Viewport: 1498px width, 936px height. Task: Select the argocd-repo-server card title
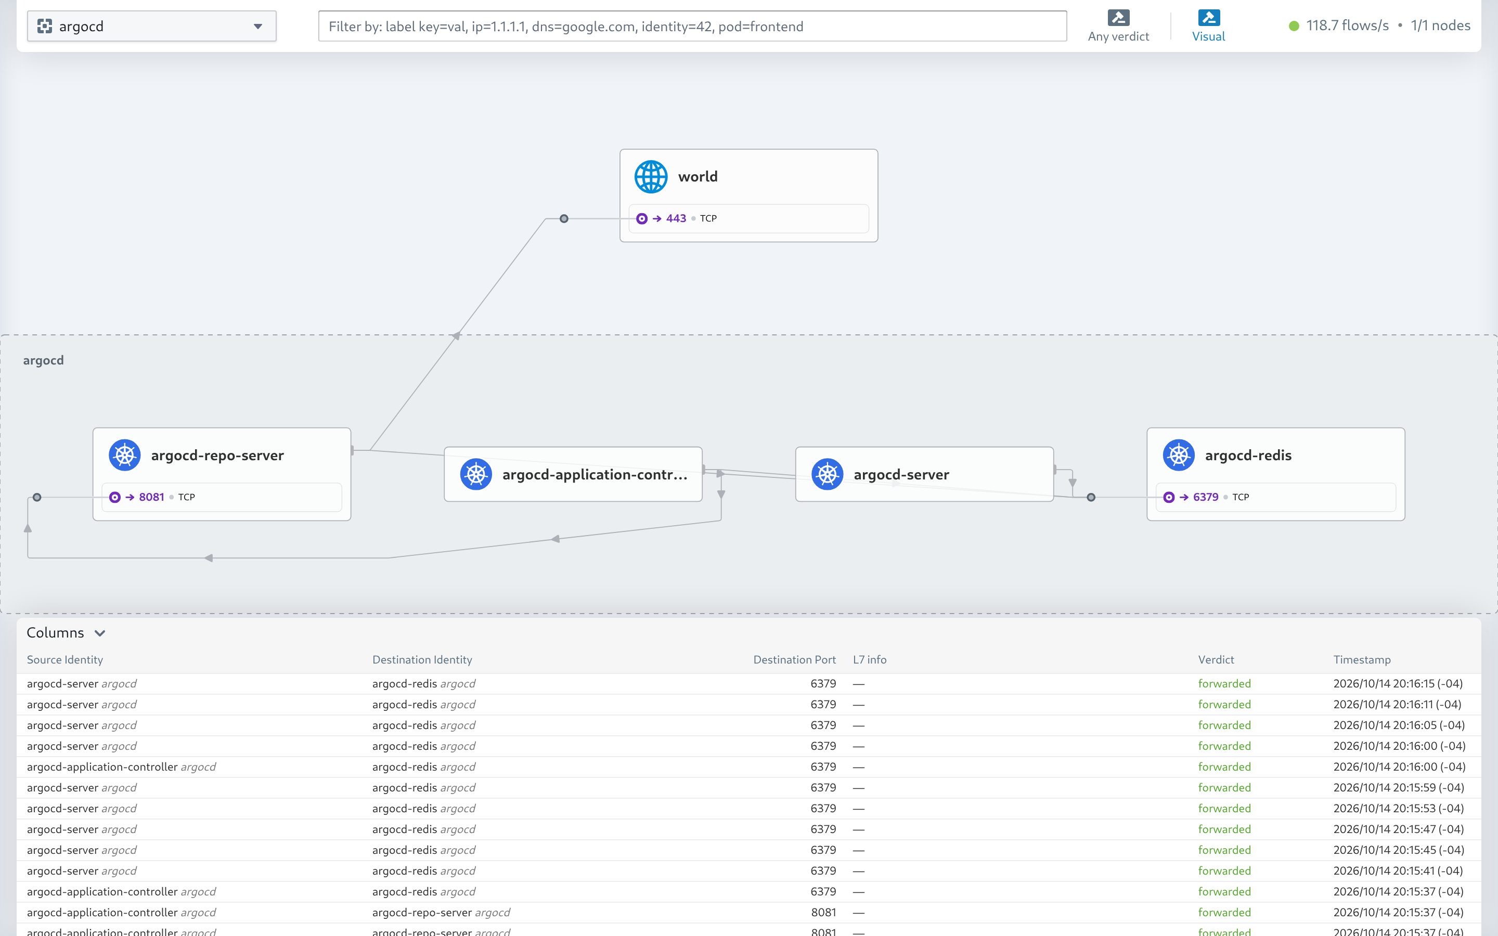[x=217, y=456]
